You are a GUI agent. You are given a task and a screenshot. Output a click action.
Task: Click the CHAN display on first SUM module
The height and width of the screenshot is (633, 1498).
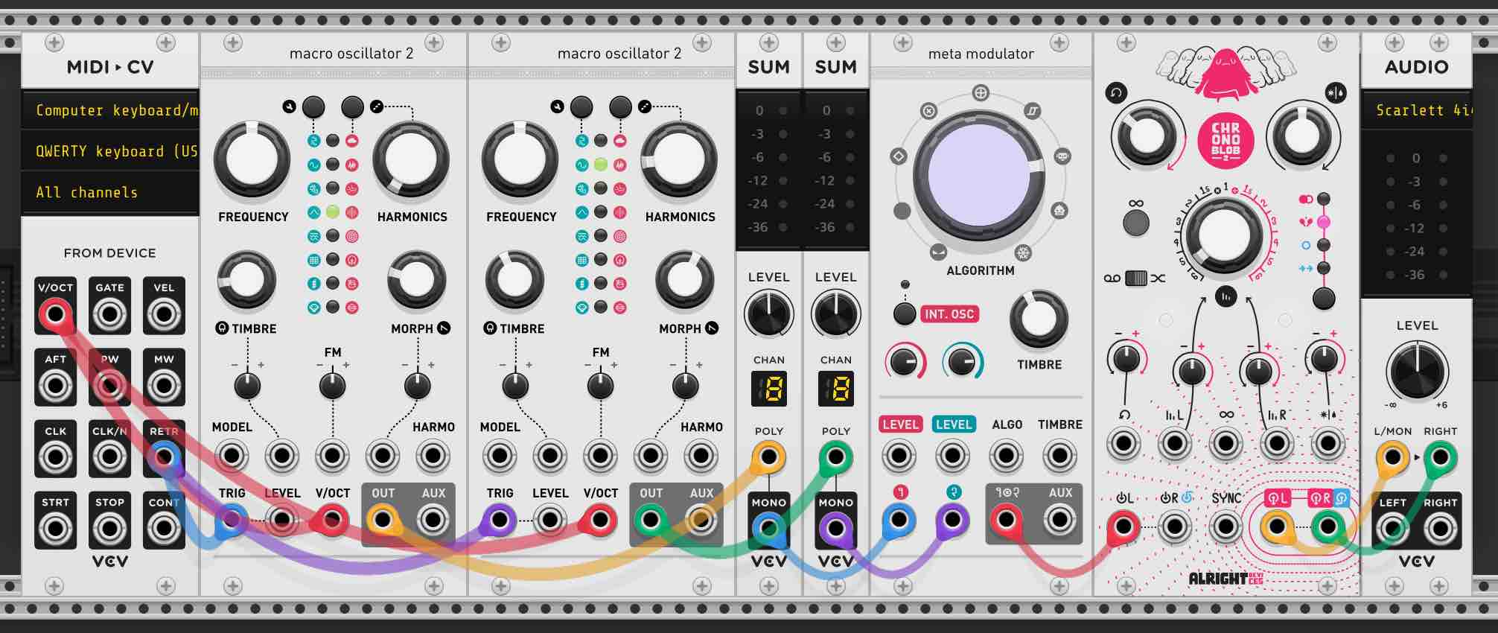point(768,389)
